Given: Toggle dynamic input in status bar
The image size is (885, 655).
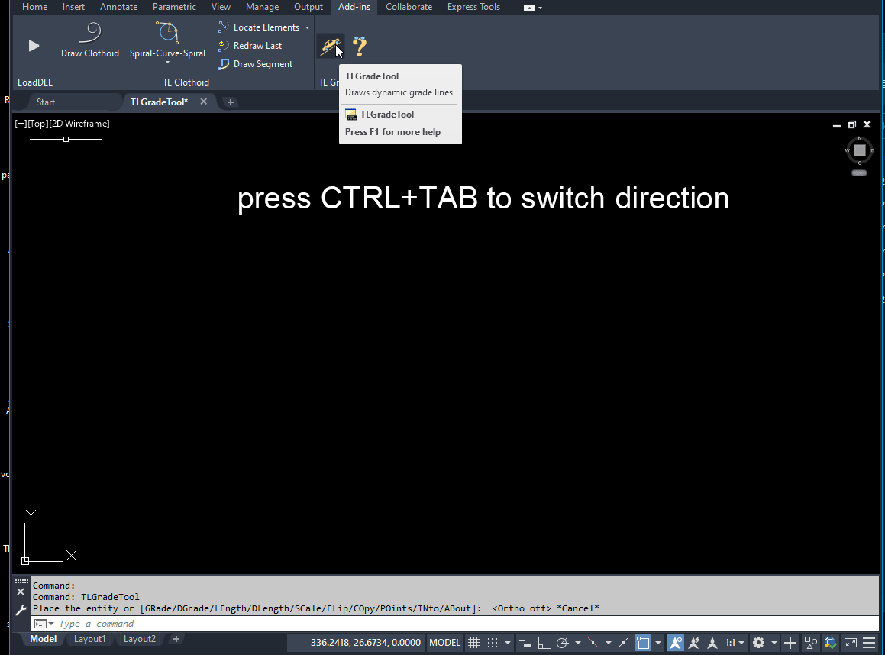Looking at the screenshot, I should (525, 643).
